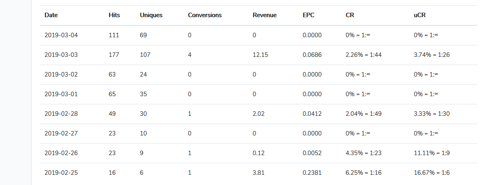This screenshot has width=485, height=185.
Task: Click the 2019-02-28 date cell
Action: 61,114
